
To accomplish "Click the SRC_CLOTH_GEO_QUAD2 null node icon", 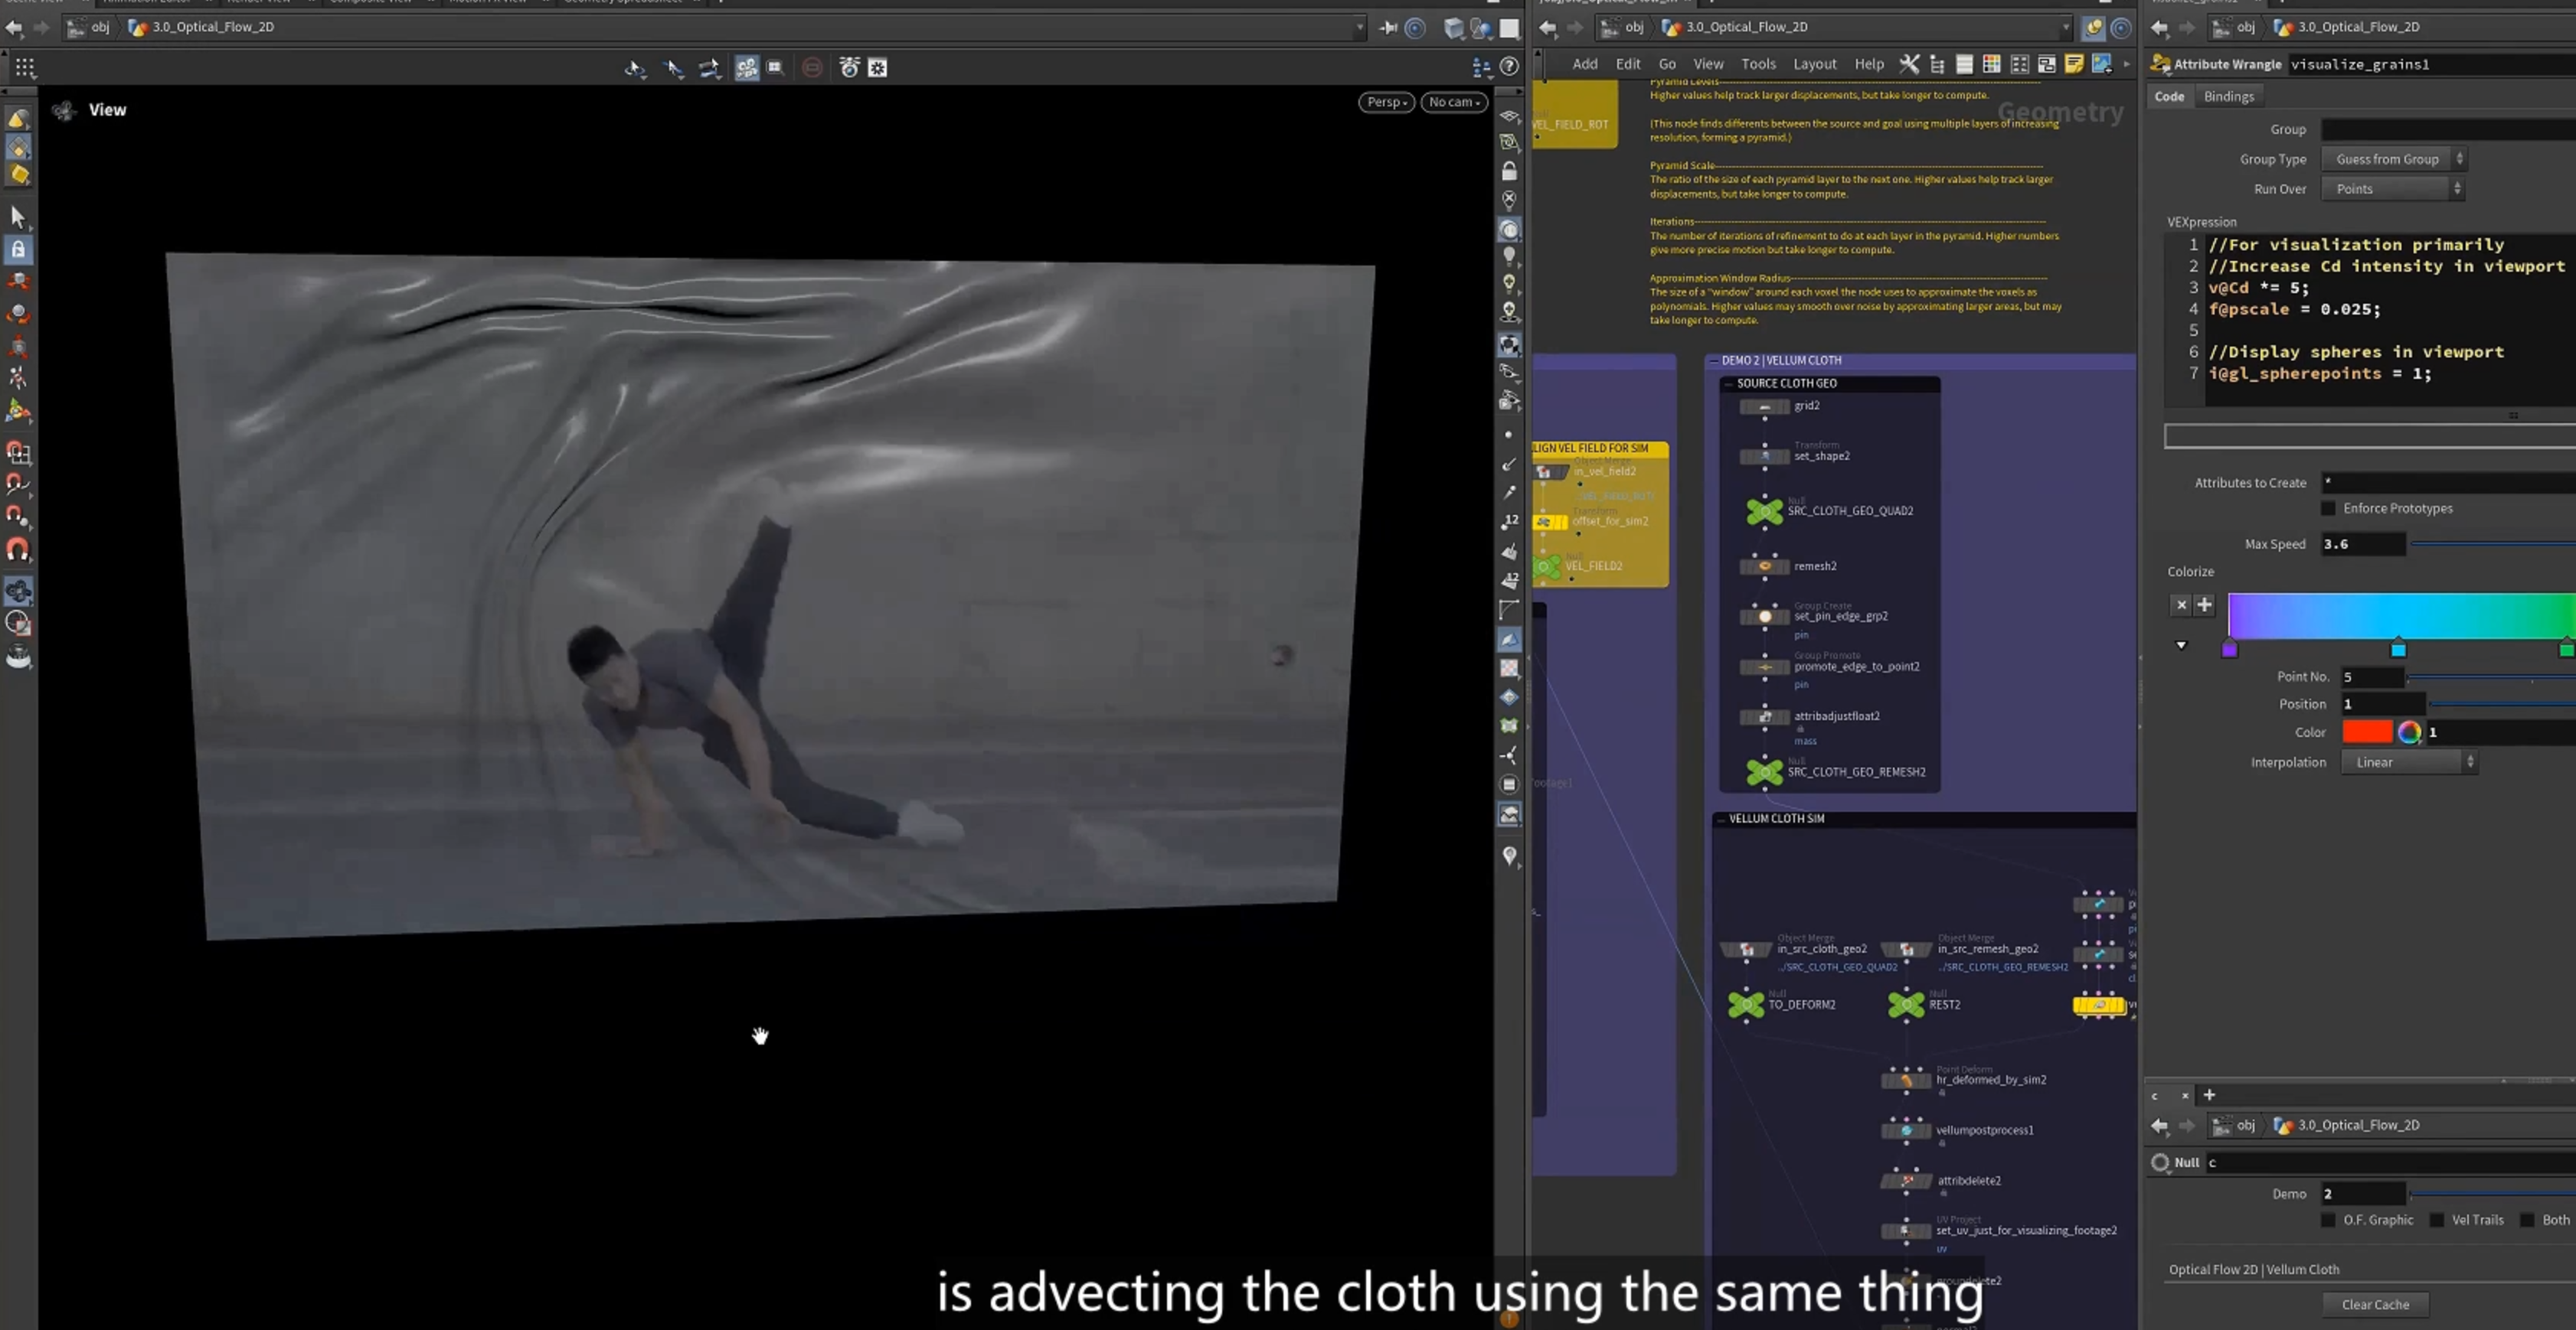I will pos(1764,510).
